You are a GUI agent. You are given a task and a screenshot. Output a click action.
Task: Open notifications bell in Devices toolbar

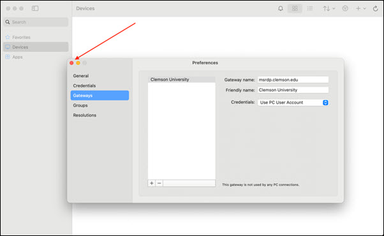click(281, 8)
